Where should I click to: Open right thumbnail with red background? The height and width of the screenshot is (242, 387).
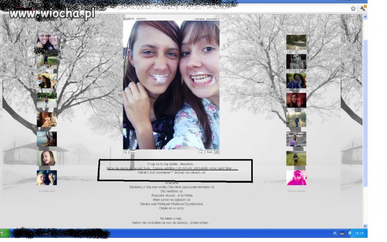(296, 100)
